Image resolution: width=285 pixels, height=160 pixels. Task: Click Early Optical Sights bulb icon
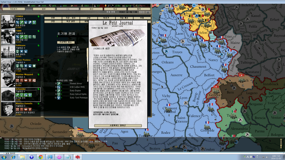[59, 94]
